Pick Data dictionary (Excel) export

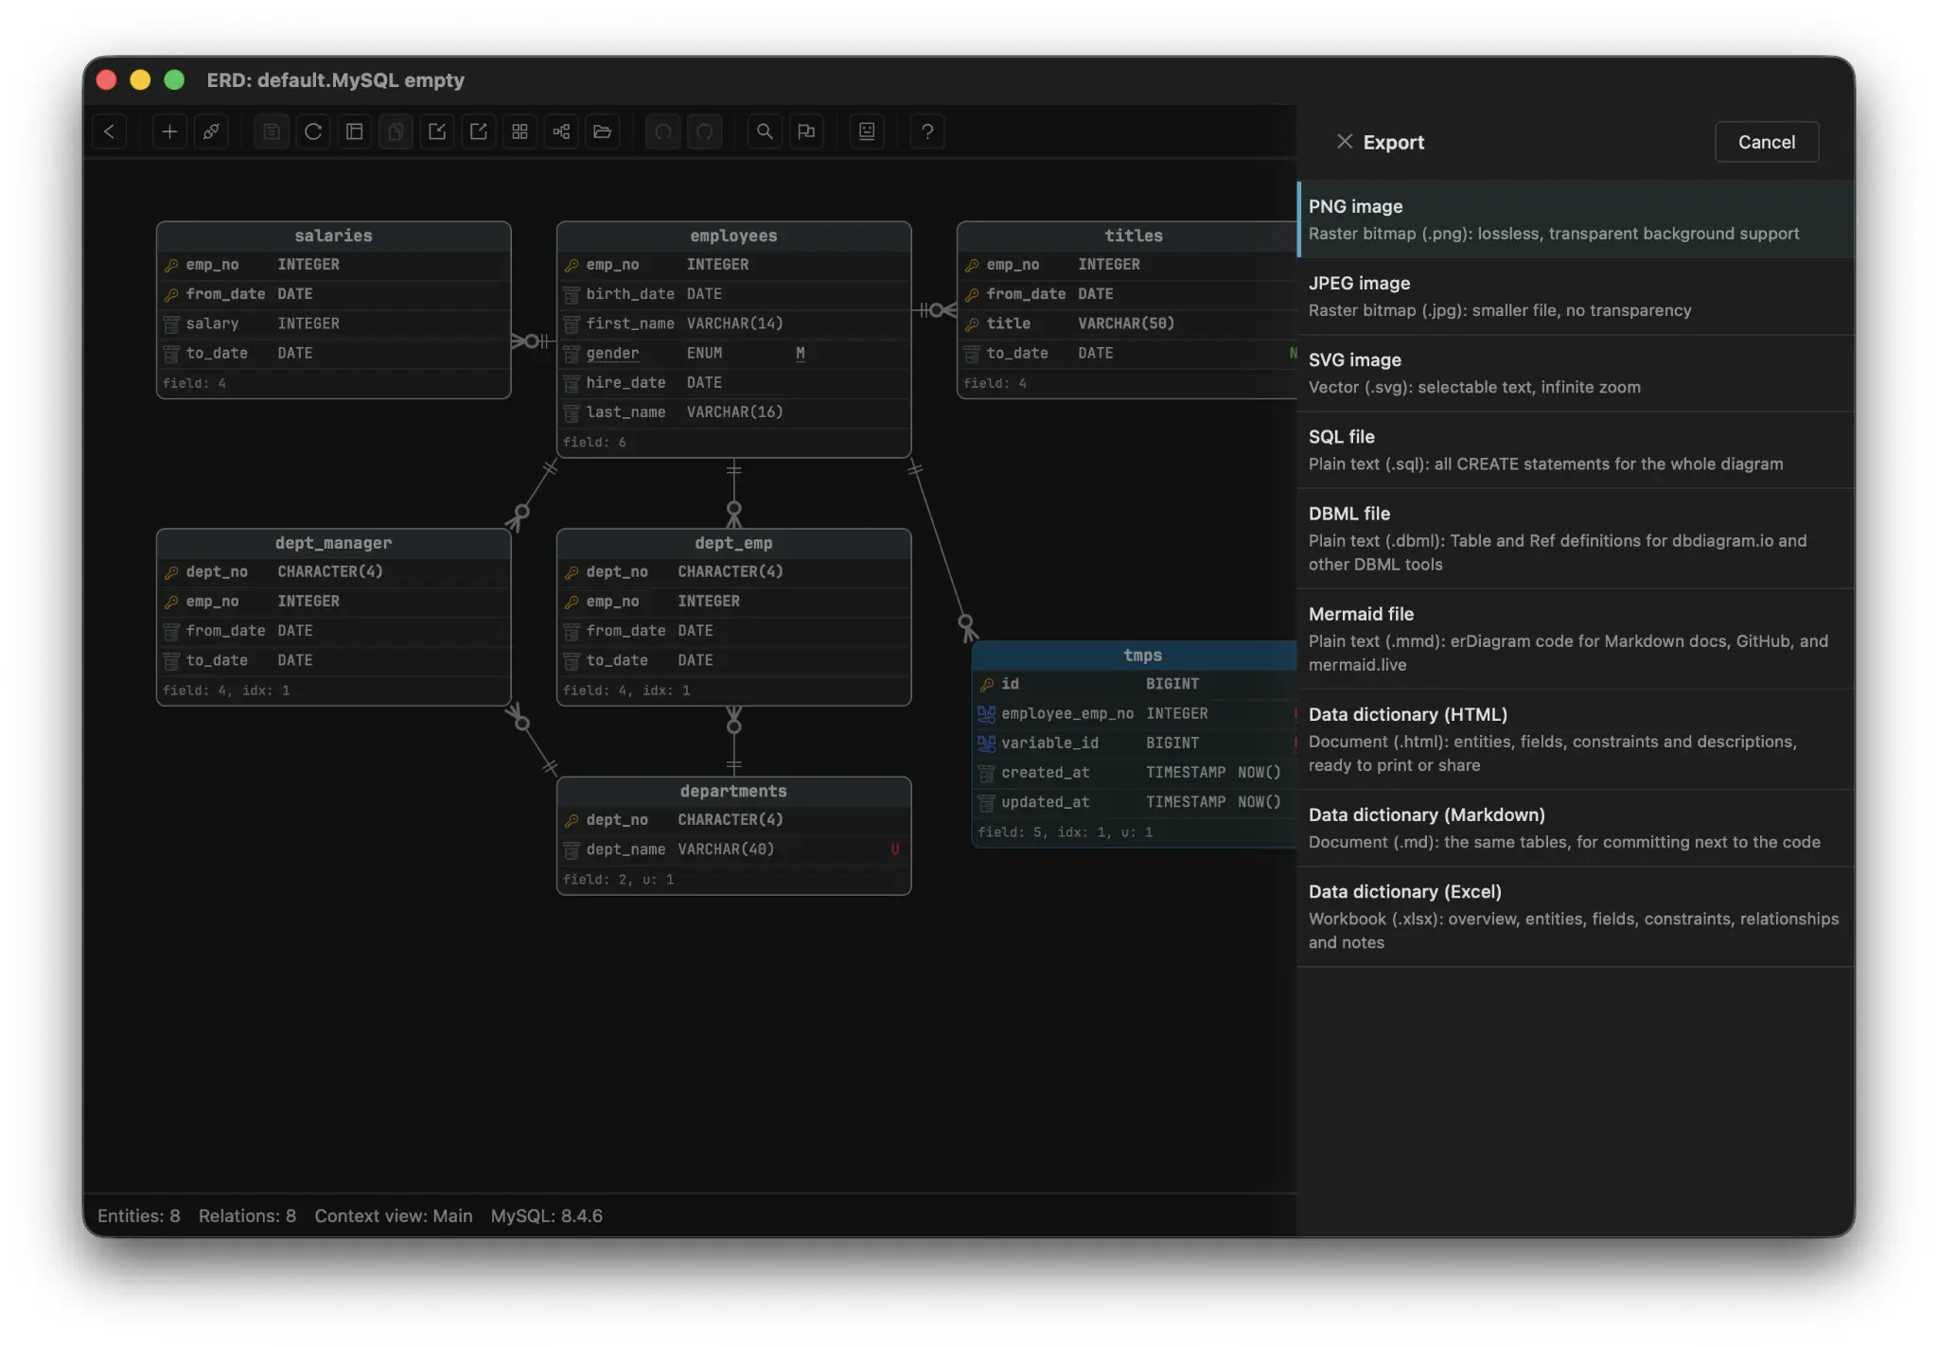coord(1576,917)
